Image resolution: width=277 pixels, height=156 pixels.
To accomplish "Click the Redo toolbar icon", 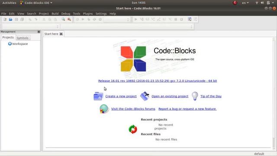I will pos(36,19).
